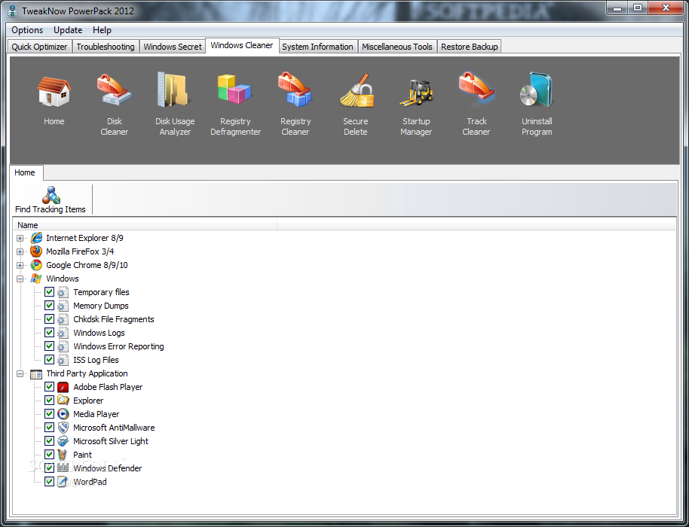This screenshot has height=527, width=689.
Task: Click the WordPad document icon
Action: [63, 482]
